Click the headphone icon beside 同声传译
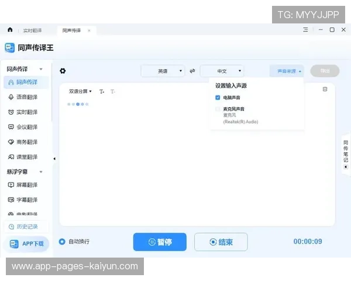Image resolution: width=351 pixels, height=281 pixels. [11, 83]
